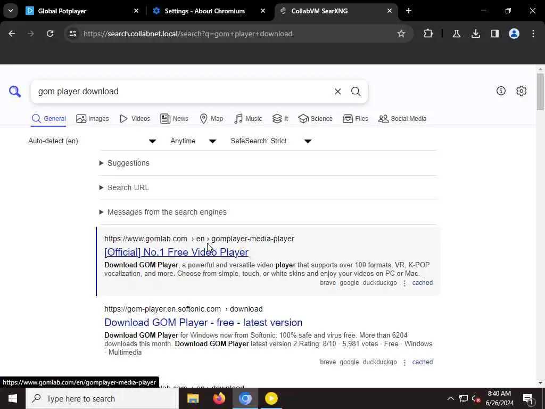Close the Global Potplayer tab
Screen dimensions: 545x409
(136, 11)
